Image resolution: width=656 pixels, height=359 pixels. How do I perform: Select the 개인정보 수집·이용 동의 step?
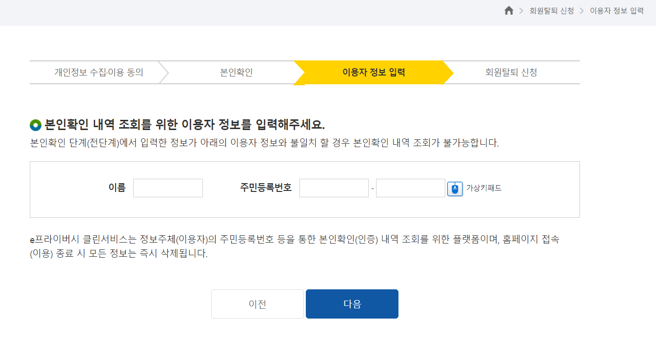point(99,73)
